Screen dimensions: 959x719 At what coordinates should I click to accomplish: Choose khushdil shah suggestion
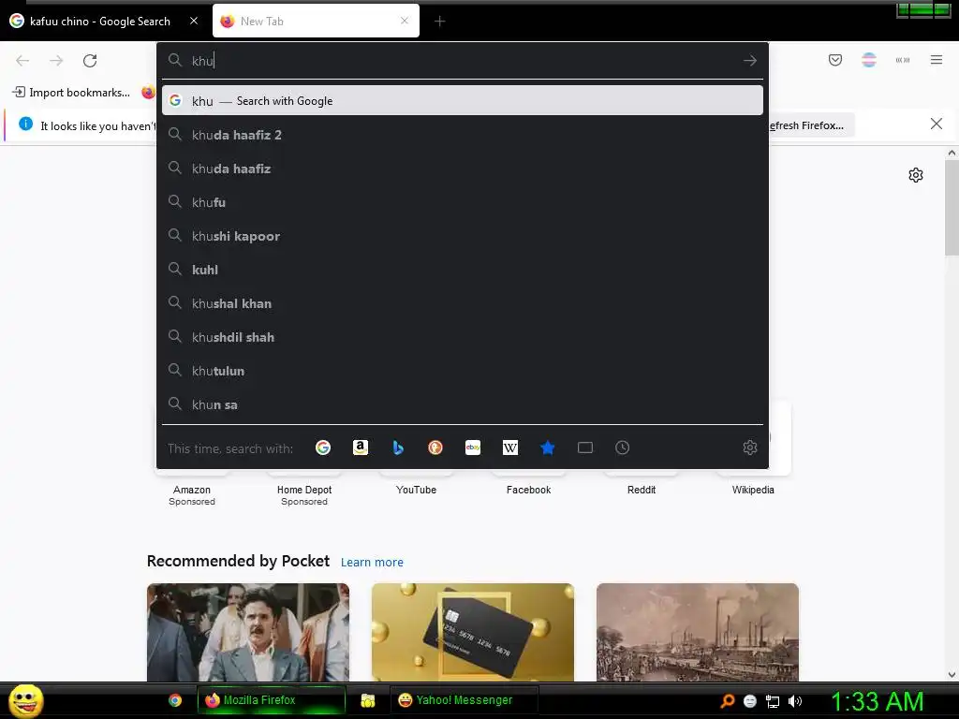[x=463, y=337]
